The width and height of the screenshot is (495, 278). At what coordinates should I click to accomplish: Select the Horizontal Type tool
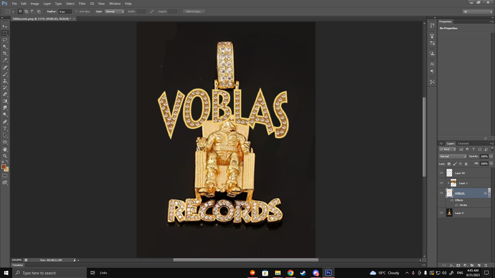5,128
